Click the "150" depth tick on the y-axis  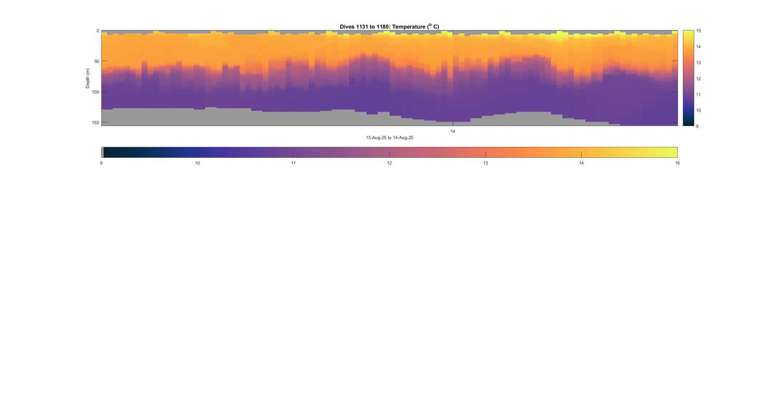[x=95, y=123]
